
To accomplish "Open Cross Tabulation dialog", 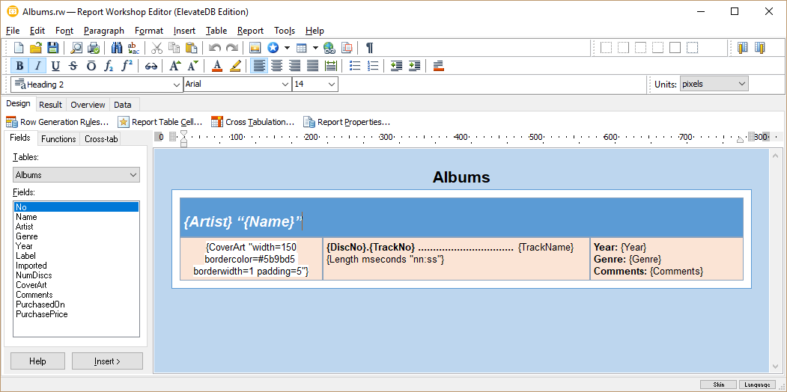I will coord(253,122).
